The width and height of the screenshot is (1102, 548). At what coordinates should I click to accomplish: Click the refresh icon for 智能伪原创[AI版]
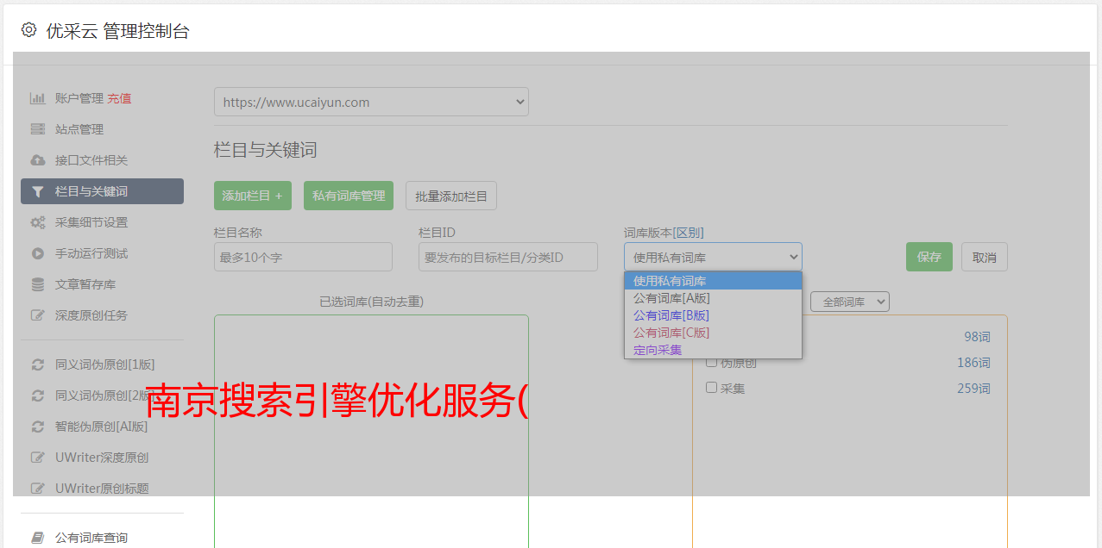click(37, 427)
